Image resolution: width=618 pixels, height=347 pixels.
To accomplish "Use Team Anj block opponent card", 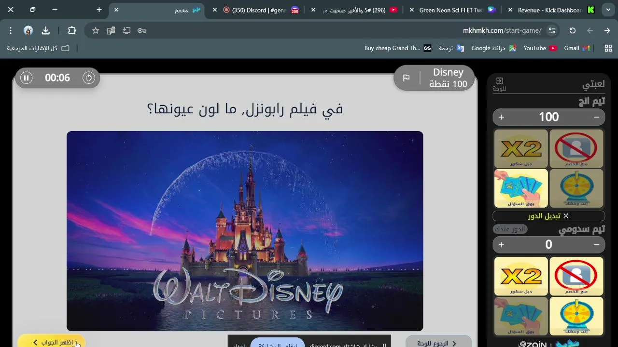I will 576,148.
